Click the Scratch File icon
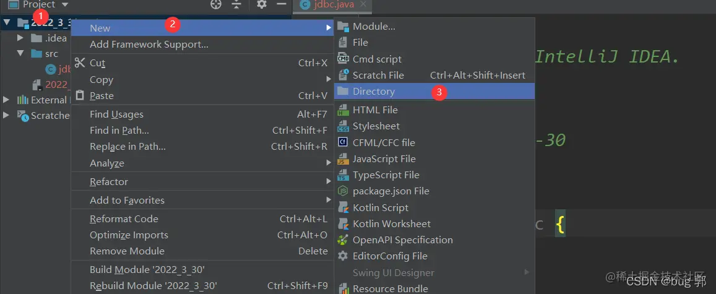This screenshot has width=716, height=294. tap(343, 75)
